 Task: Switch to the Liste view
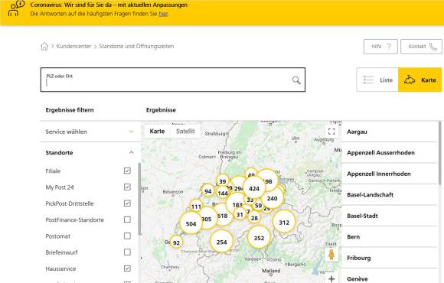tap(377, 80)
